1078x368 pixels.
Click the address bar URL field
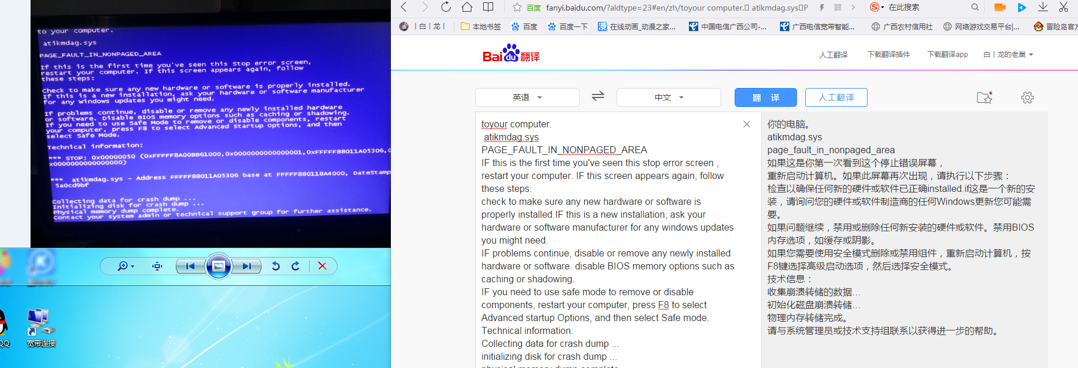677,8
